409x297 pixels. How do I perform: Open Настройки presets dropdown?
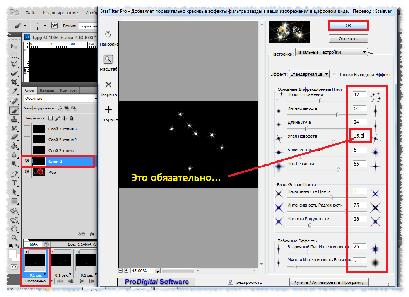[x=331, y=52]
